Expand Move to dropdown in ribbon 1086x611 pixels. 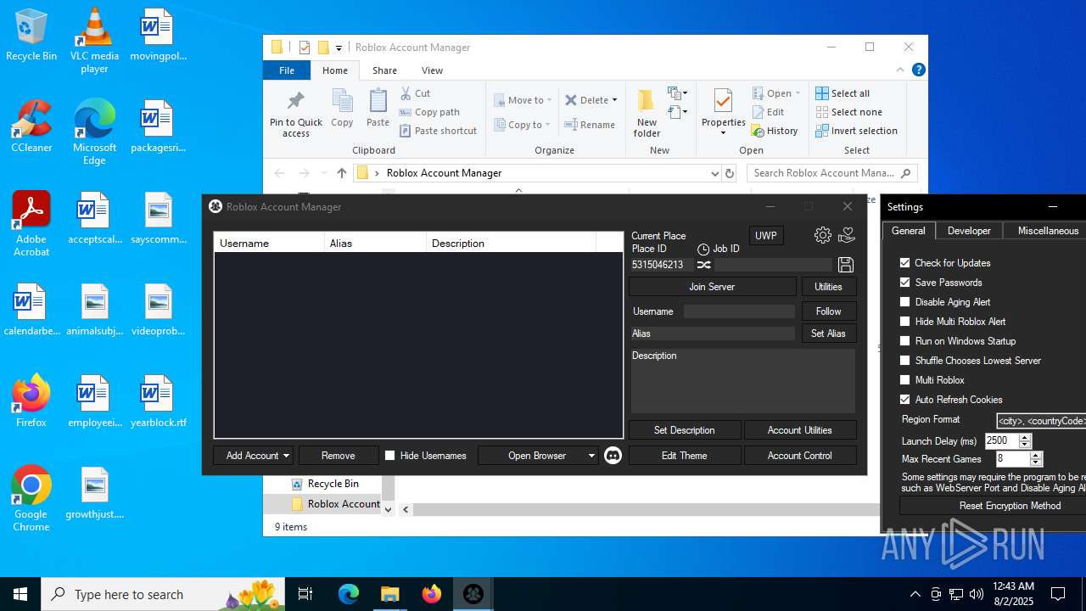550,100
